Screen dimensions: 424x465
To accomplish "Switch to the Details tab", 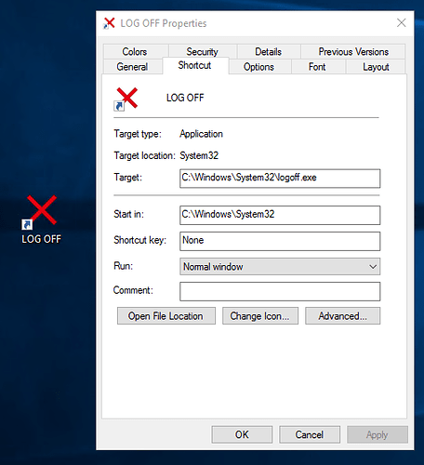I will pyautogui.click(x=268, y=51).
